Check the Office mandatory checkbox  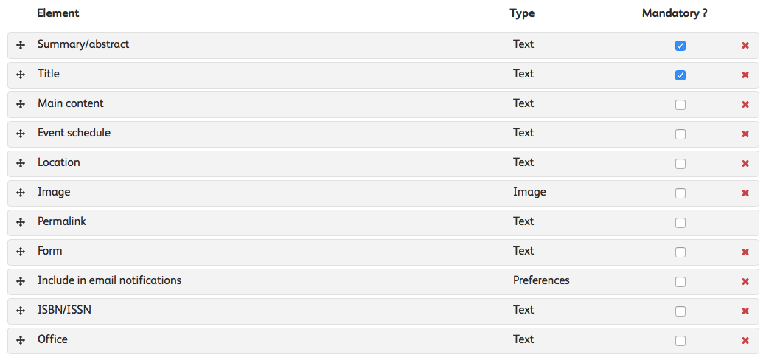[x=680, y=341]
